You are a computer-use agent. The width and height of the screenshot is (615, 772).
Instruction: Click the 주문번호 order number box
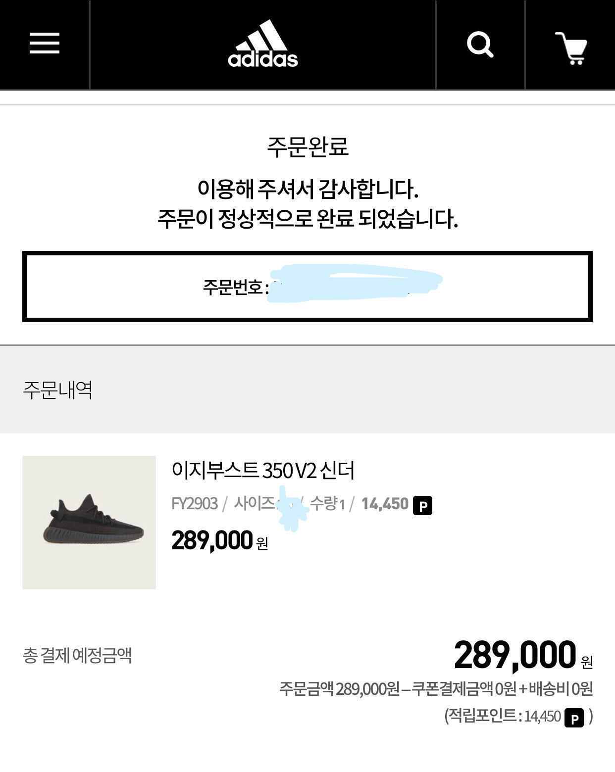click(307, 287)
